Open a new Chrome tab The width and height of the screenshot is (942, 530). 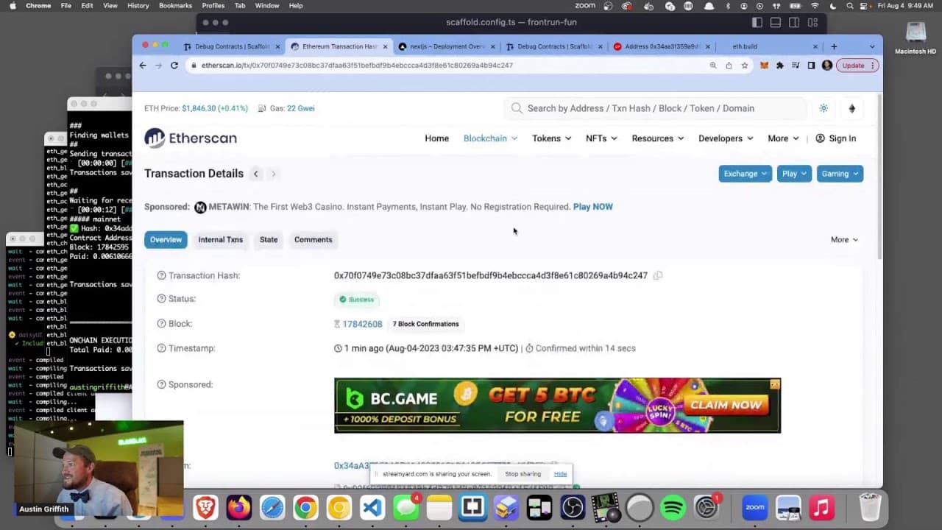click(x=834, y=46)
